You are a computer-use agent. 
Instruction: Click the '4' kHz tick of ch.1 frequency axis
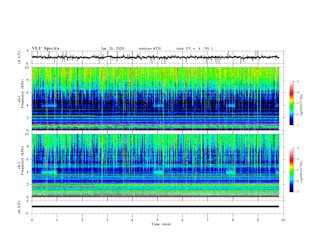click(28, 105)
